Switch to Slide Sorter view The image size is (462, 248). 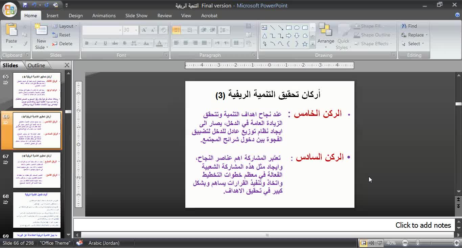[x=371, y=243]
